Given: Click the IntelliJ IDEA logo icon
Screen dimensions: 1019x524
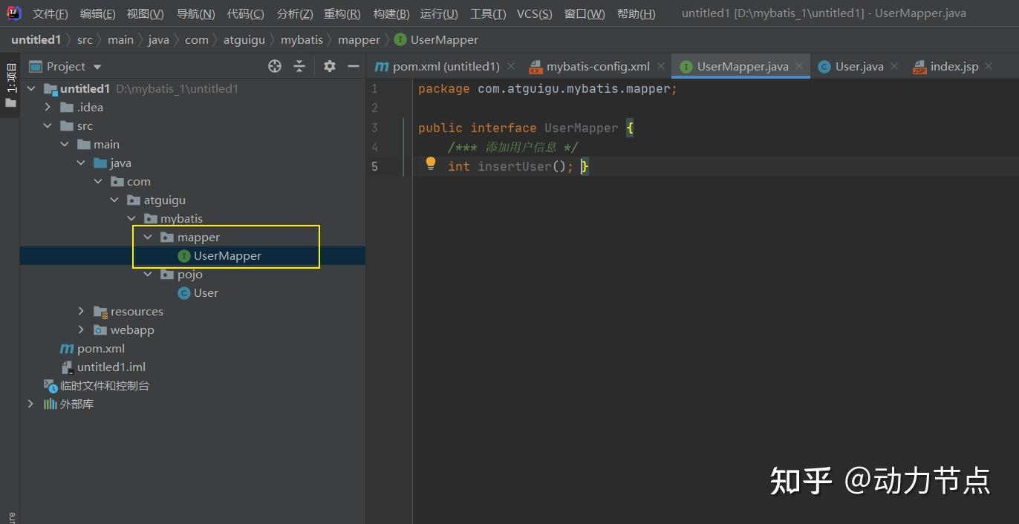Looking at the screenshot, I should [x=13, y=13].
